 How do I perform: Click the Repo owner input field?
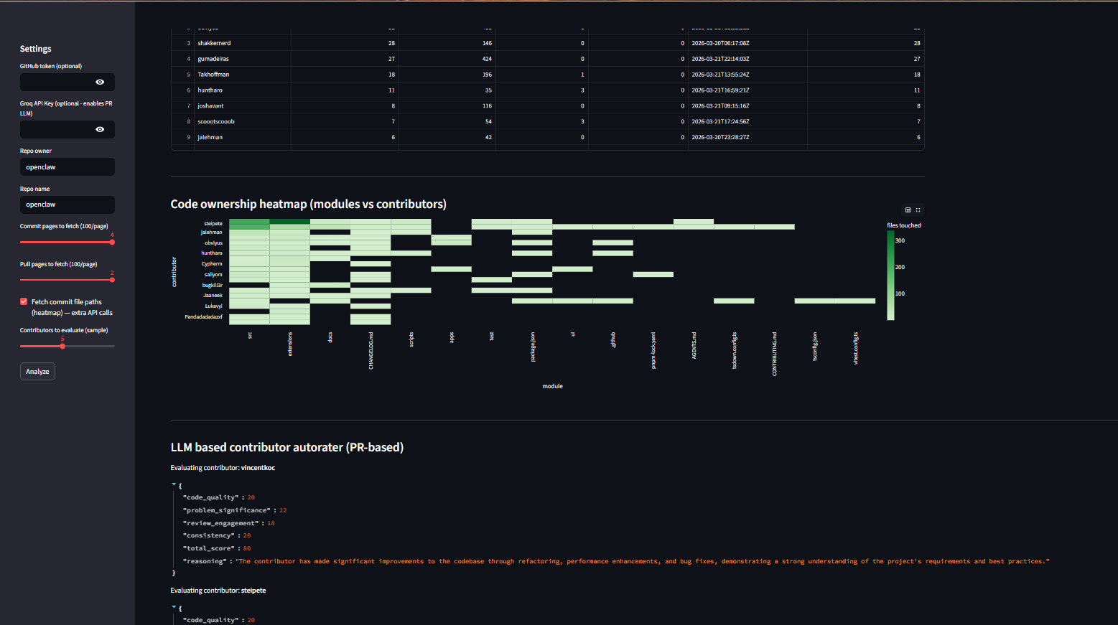click(67, 166)
